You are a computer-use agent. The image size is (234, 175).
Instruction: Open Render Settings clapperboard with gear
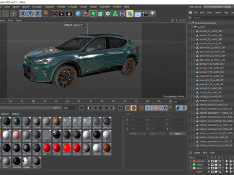[69, 14]
